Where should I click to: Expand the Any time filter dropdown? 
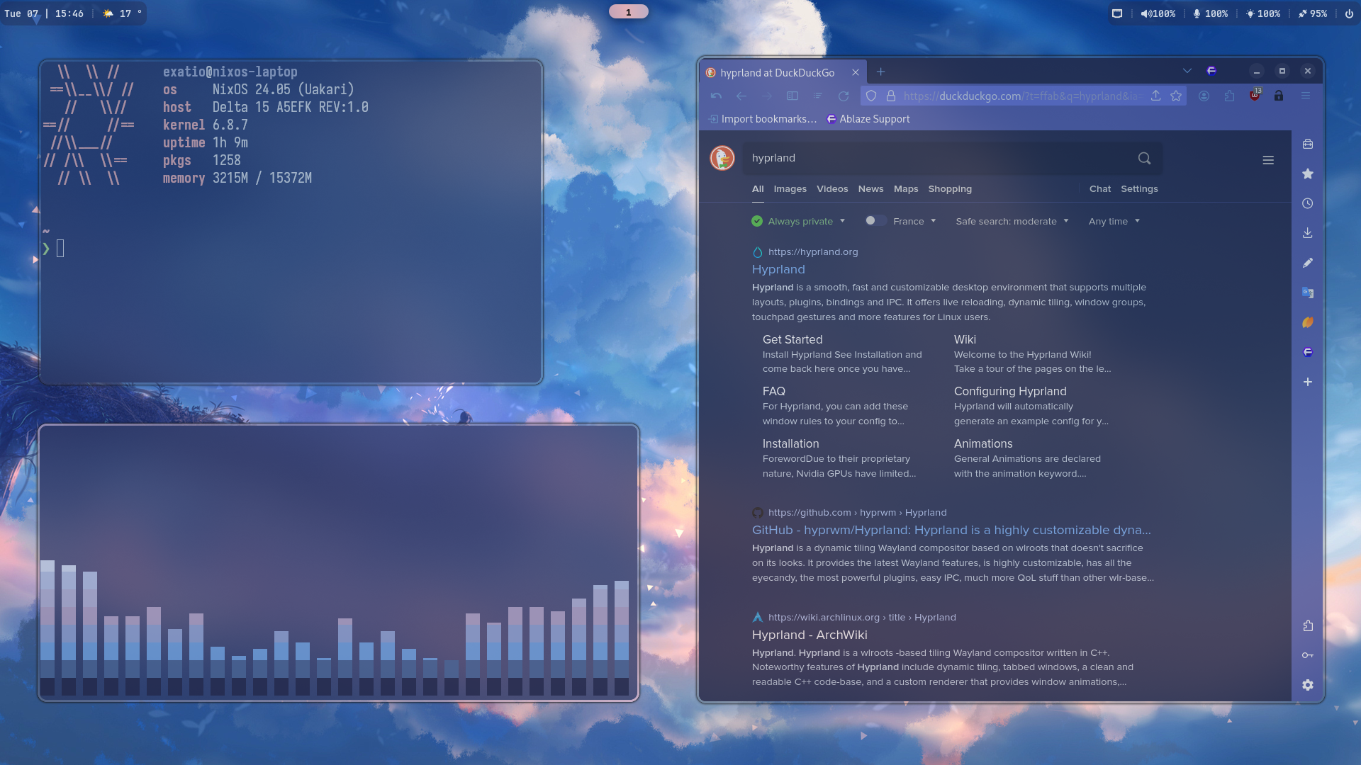(1114, 221)
